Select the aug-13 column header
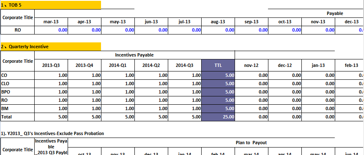This screenshot has width=364, height=155. [x=218, y=22]
